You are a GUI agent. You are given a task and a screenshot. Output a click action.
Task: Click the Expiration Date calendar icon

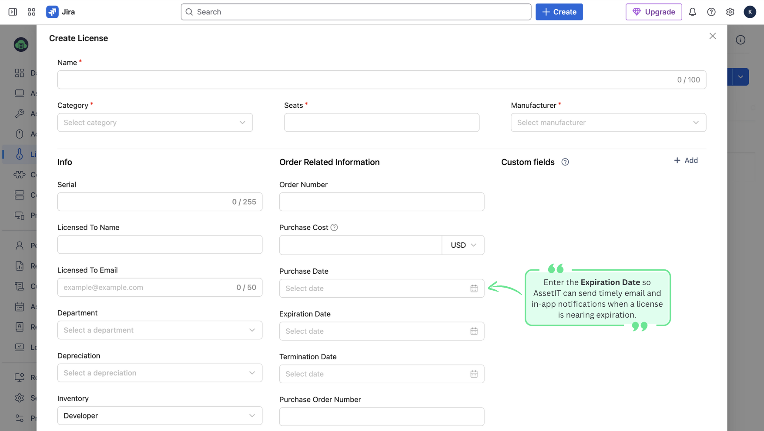pos(474,331)
